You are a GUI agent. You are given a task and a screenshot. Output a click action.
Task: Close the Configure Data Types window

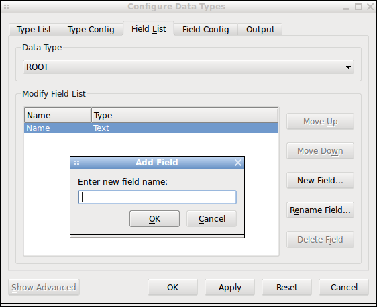tap(370, 7)
